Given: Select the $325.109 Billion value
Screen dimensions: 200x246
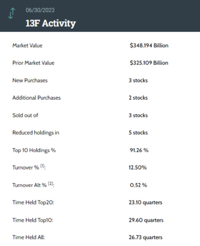Looking at the screenshot, I should click(149, 63).
